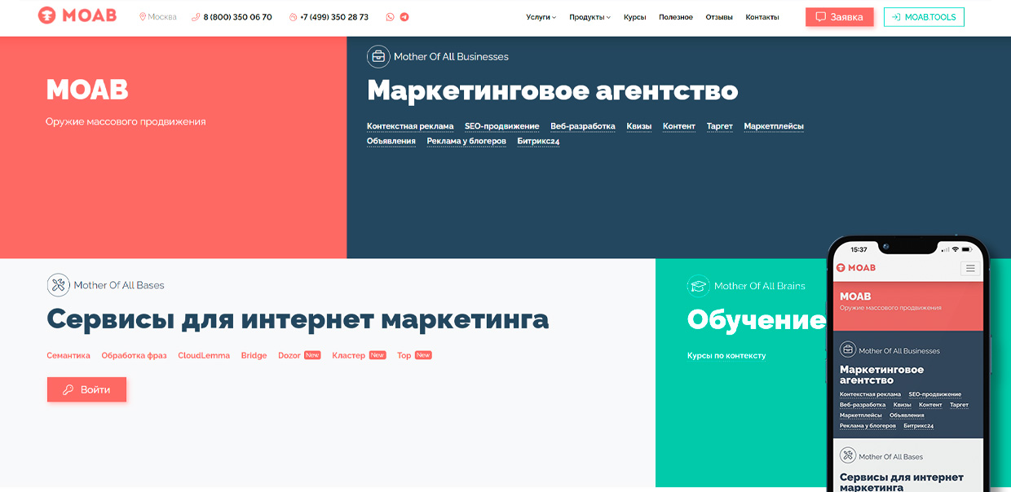Screen dimensions: 1011x492
Task: Open the Полезное menu item
Action: coord(676,17)
